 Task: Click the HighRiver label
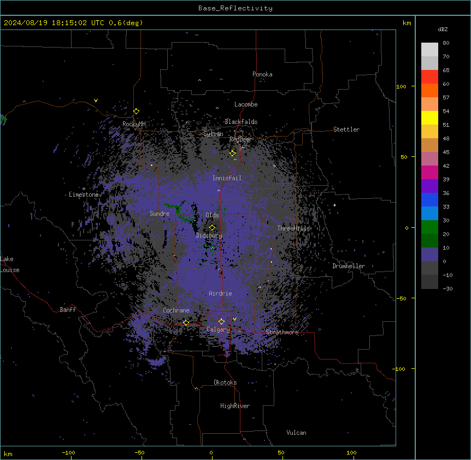(x=235, y=406)
